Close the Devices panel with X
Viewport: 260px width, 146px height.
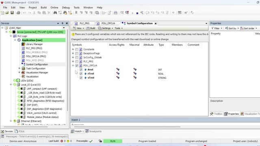[67, 24]
